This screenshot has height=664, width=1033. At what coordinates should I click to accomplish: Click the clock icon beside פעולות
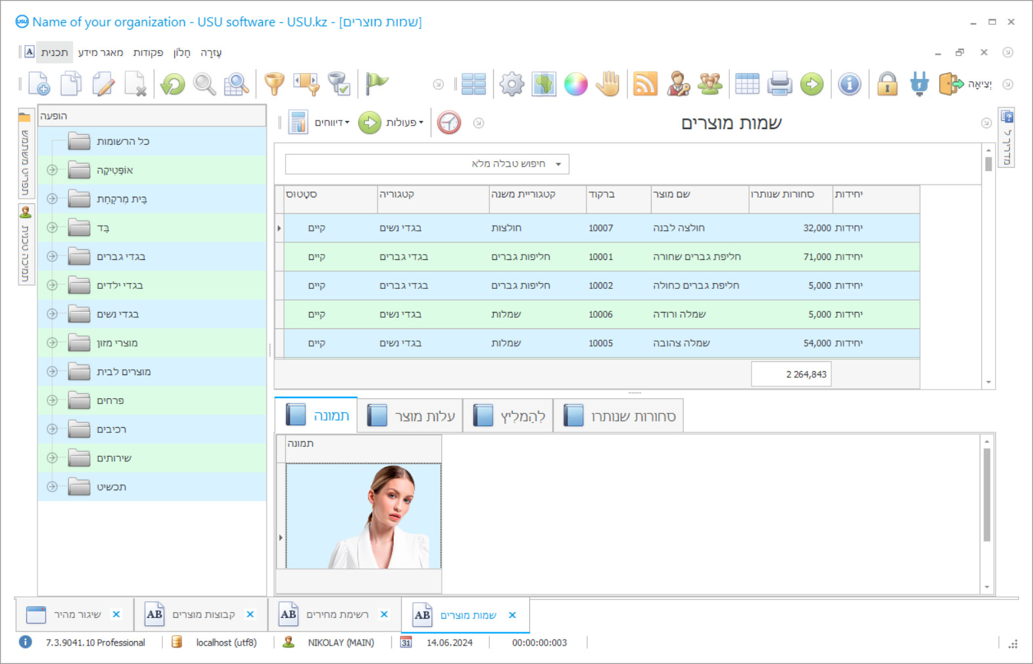pyautogui.click(x=449, y=123)
